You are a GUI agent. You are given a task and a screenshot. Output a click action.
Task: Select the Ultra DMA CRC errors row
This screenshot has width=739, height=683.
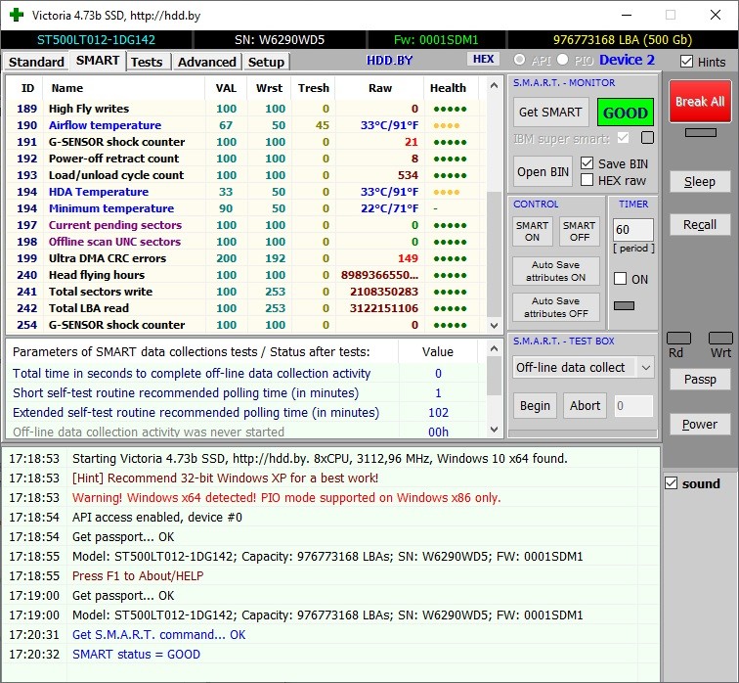point(245,258)
